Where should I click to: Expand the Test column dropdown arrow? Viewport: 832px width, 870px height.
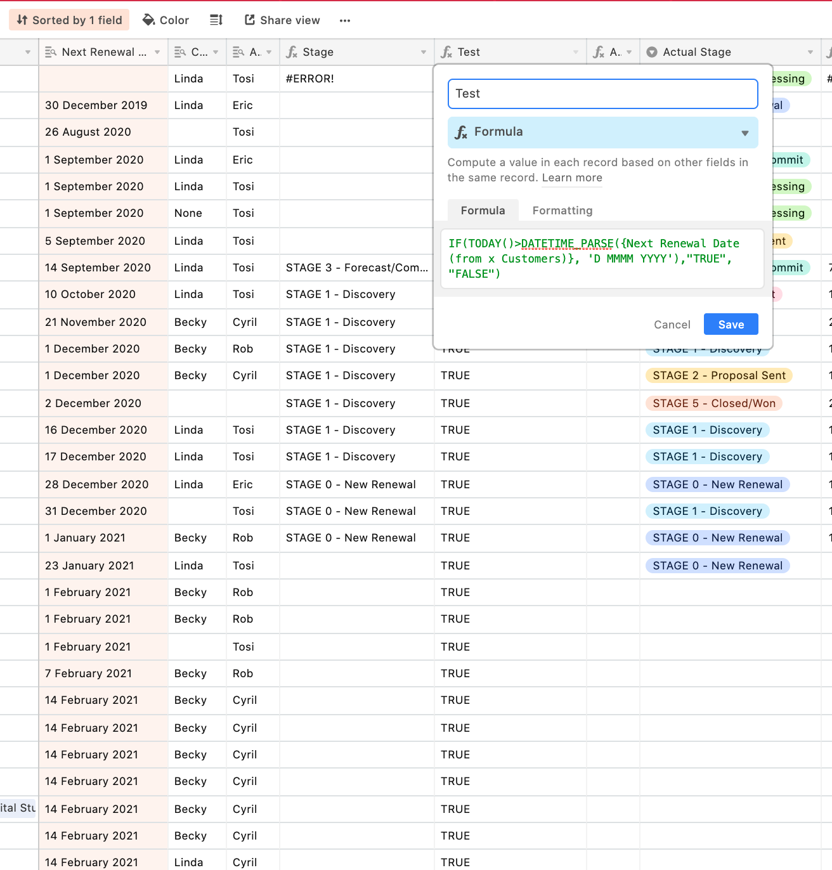tap(576, 52)
